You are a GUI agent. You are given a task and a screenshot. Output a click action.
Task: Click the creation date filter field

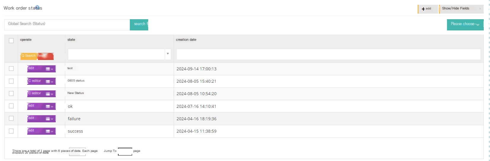click(x=328, y=54)
